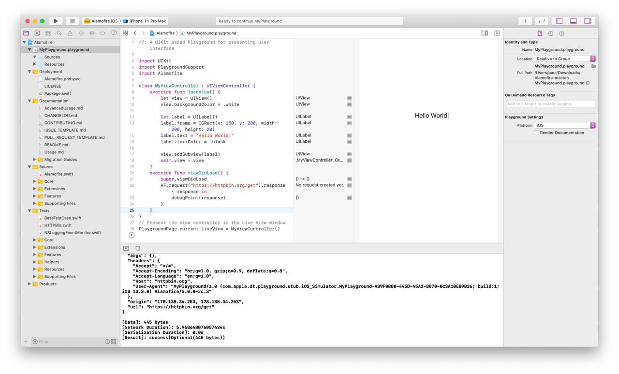619x374 pixels.
Task: Choose the iPhone 11 Pro Max destination
Action: click(x=145, y=21)
